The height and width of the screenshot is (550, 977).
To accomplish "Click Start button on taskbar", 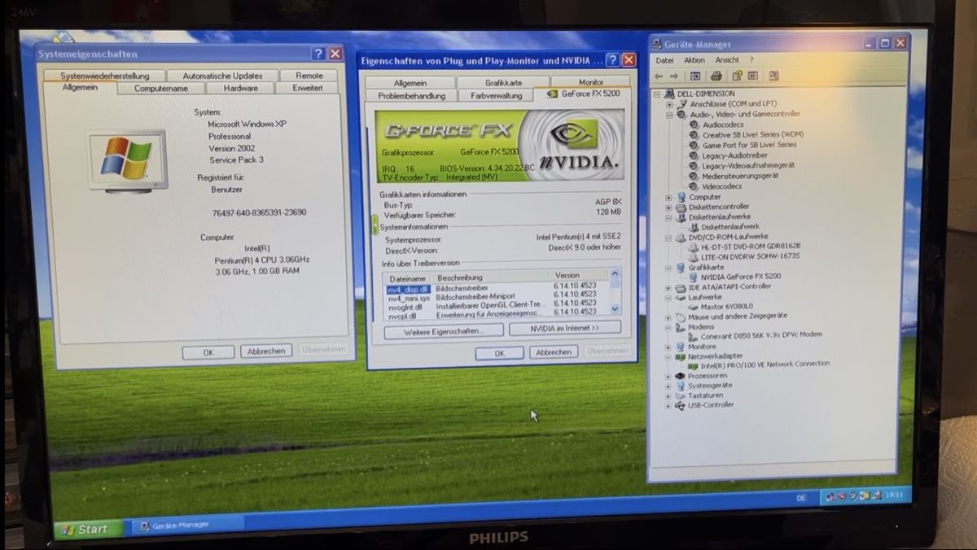I will [x=86, y=529].
